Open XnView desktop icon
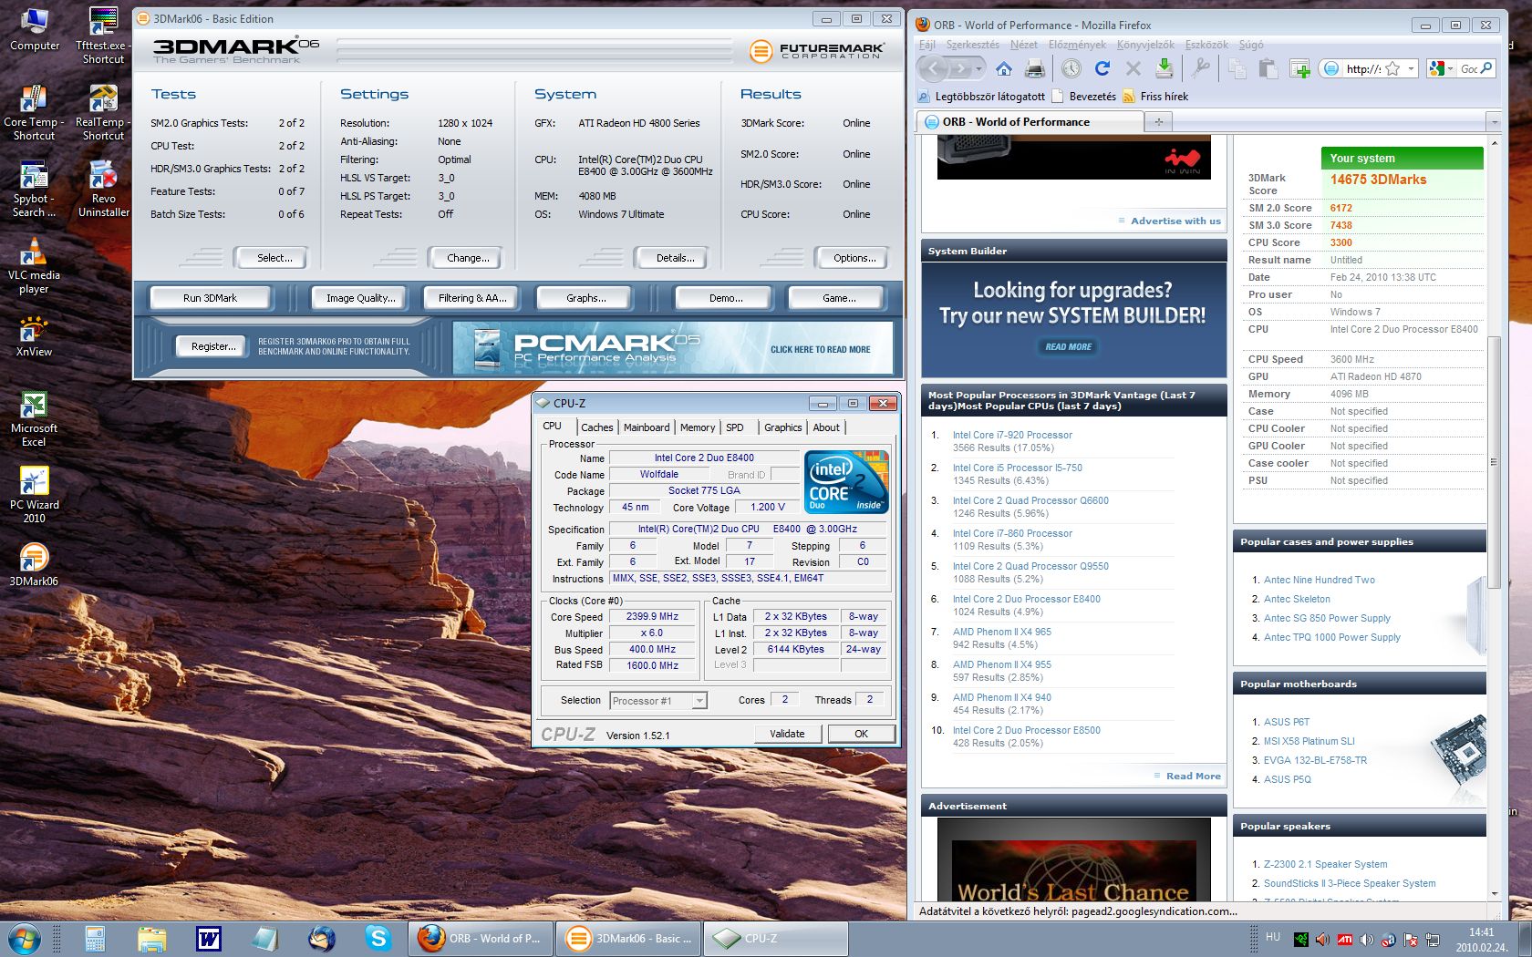This screenshot has height=957, width=1532. (x=34, y=334)
